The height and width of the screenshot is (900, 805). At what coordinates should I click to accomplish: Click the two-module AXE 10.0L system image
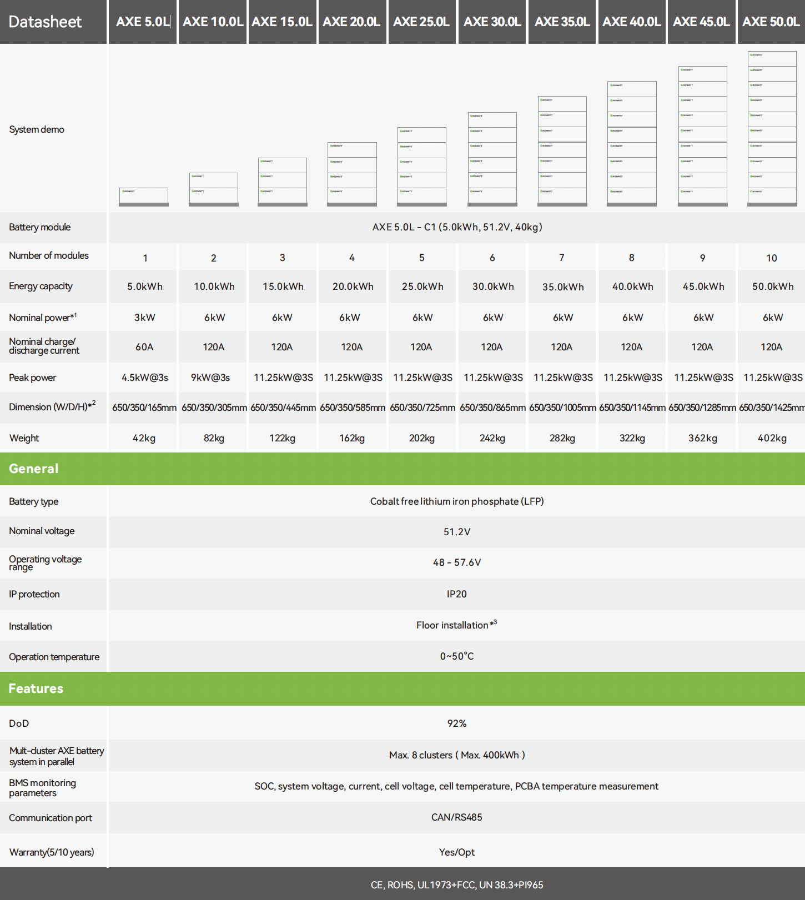click(x=214, y=189)
